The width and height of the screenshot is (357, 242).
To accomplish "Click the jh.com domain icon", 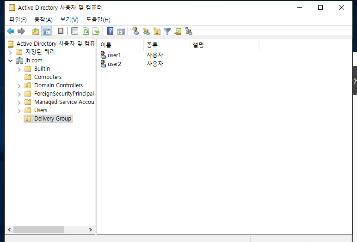I will [x=19, y=60].
